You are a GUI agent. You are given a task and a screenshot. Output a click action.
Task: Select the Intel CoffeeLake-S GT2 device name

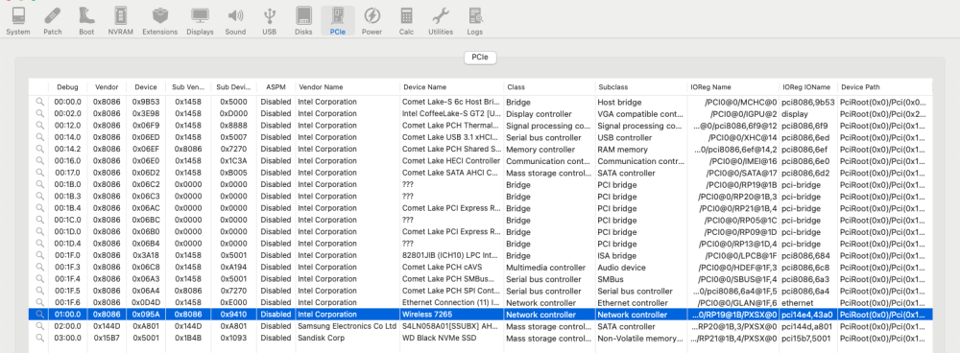point(451,114)
